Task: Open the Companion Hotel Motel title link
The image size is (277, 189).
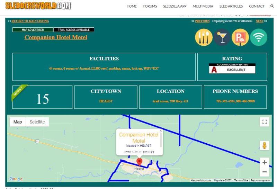Action: click(56, 37)
